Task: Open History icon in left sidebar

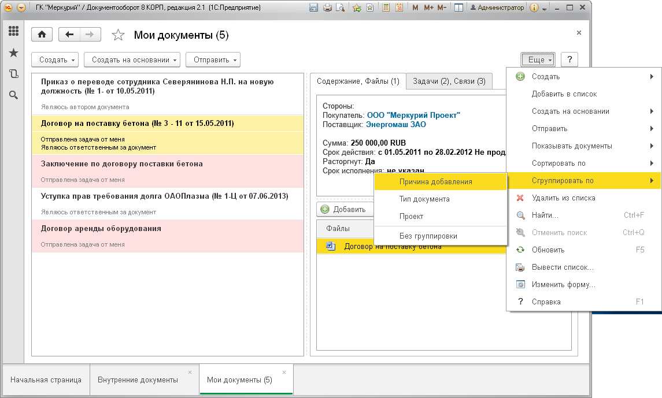Action: click(13, 74)
